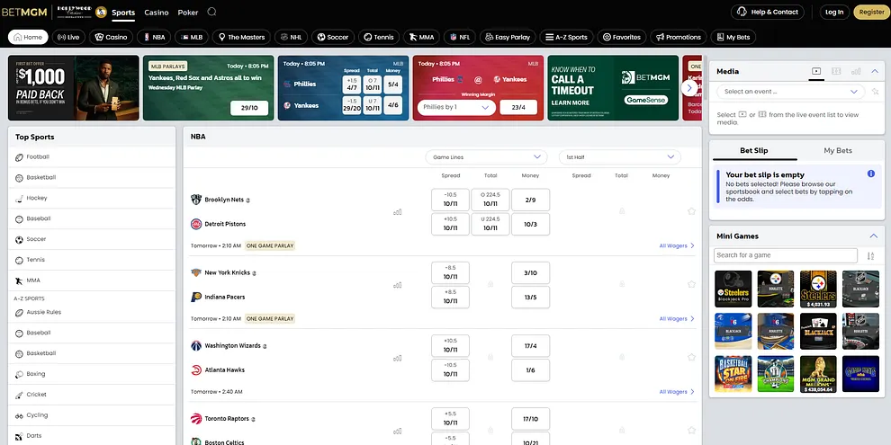Open Help & Contact

tap(768, 12)
